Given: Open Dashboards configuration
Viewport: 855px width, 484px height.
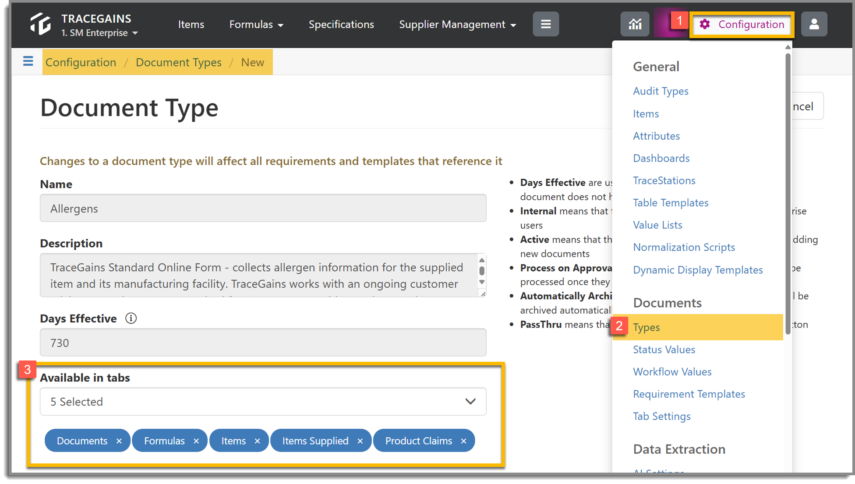Looking at the screenshot, I should (x=661, y=159).
